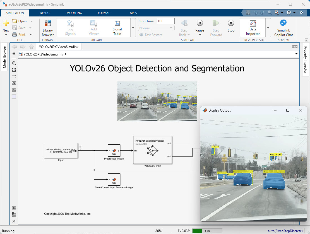Click the YOLOv26 Object Detection title annotation

click(157, 68)
